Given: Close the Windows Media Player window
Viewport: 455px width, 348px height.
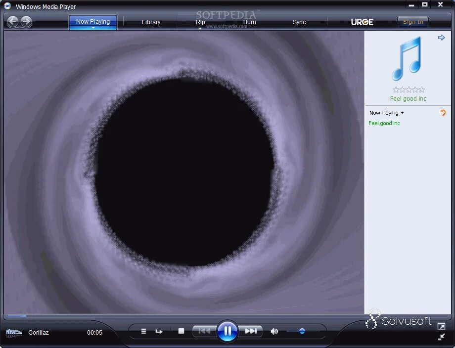Looking at the screenshot, I should click(440, 4).
